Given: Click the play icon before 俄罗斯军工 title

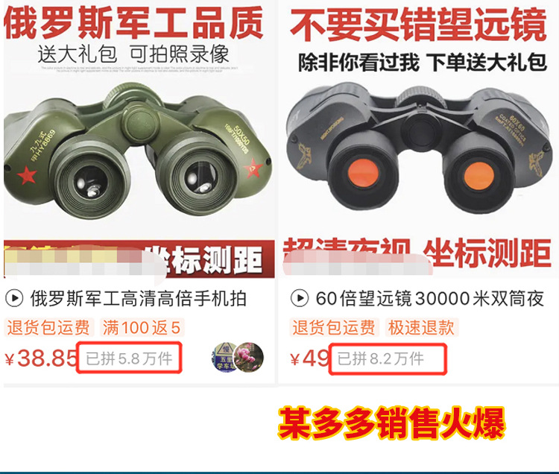Looking at the screenshot, I should click(x=15, y=298).
